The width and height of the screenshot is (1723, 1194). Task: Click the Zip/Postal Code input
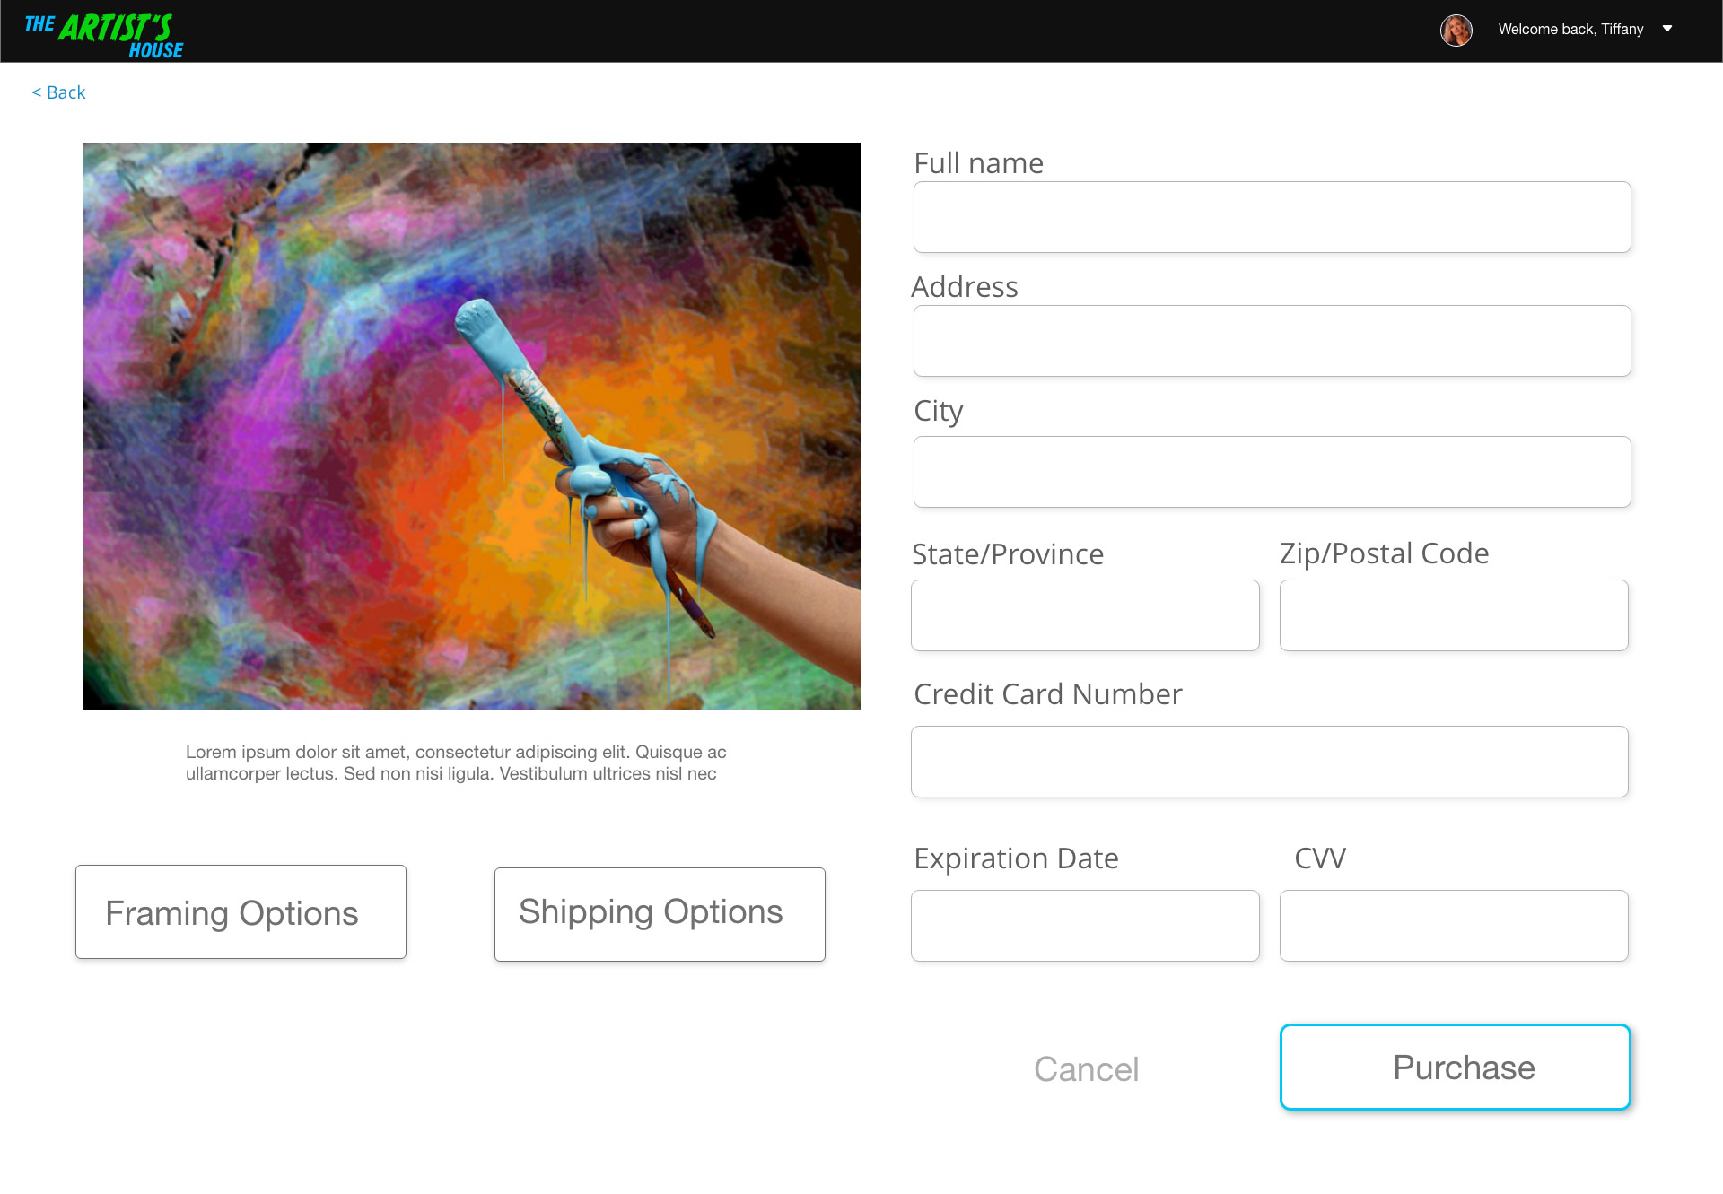coord(1454,615)
